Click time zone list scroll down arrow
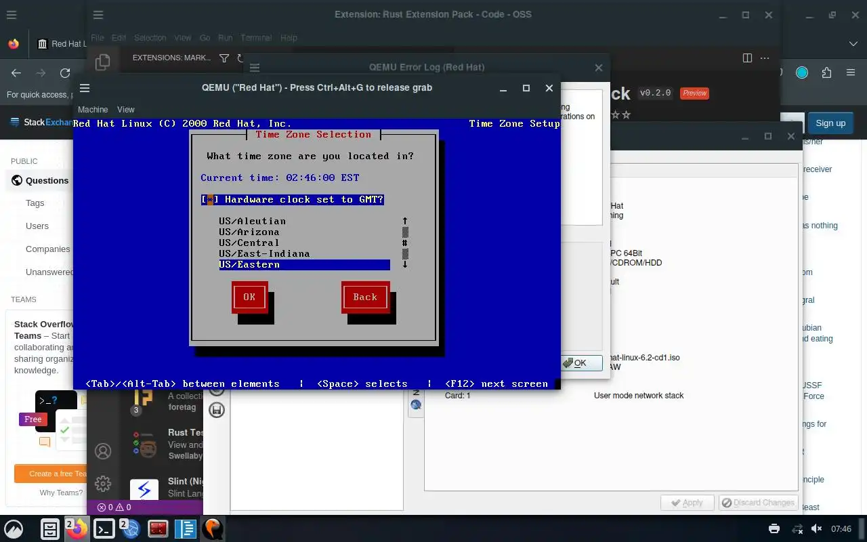This screenshot has height=542, width=867. point(405,264)
